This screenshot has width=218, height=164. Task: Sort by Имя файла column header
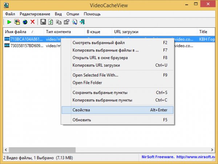tap(23, 32)
